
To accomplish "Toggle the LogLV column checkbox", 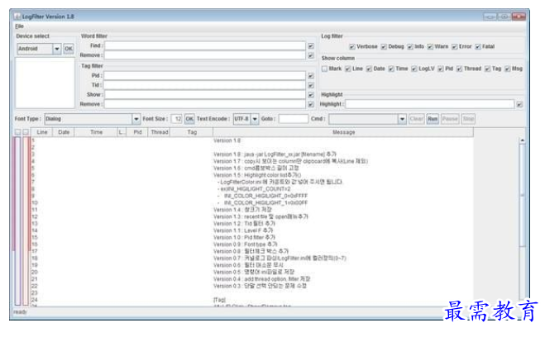I will point(414,69).
